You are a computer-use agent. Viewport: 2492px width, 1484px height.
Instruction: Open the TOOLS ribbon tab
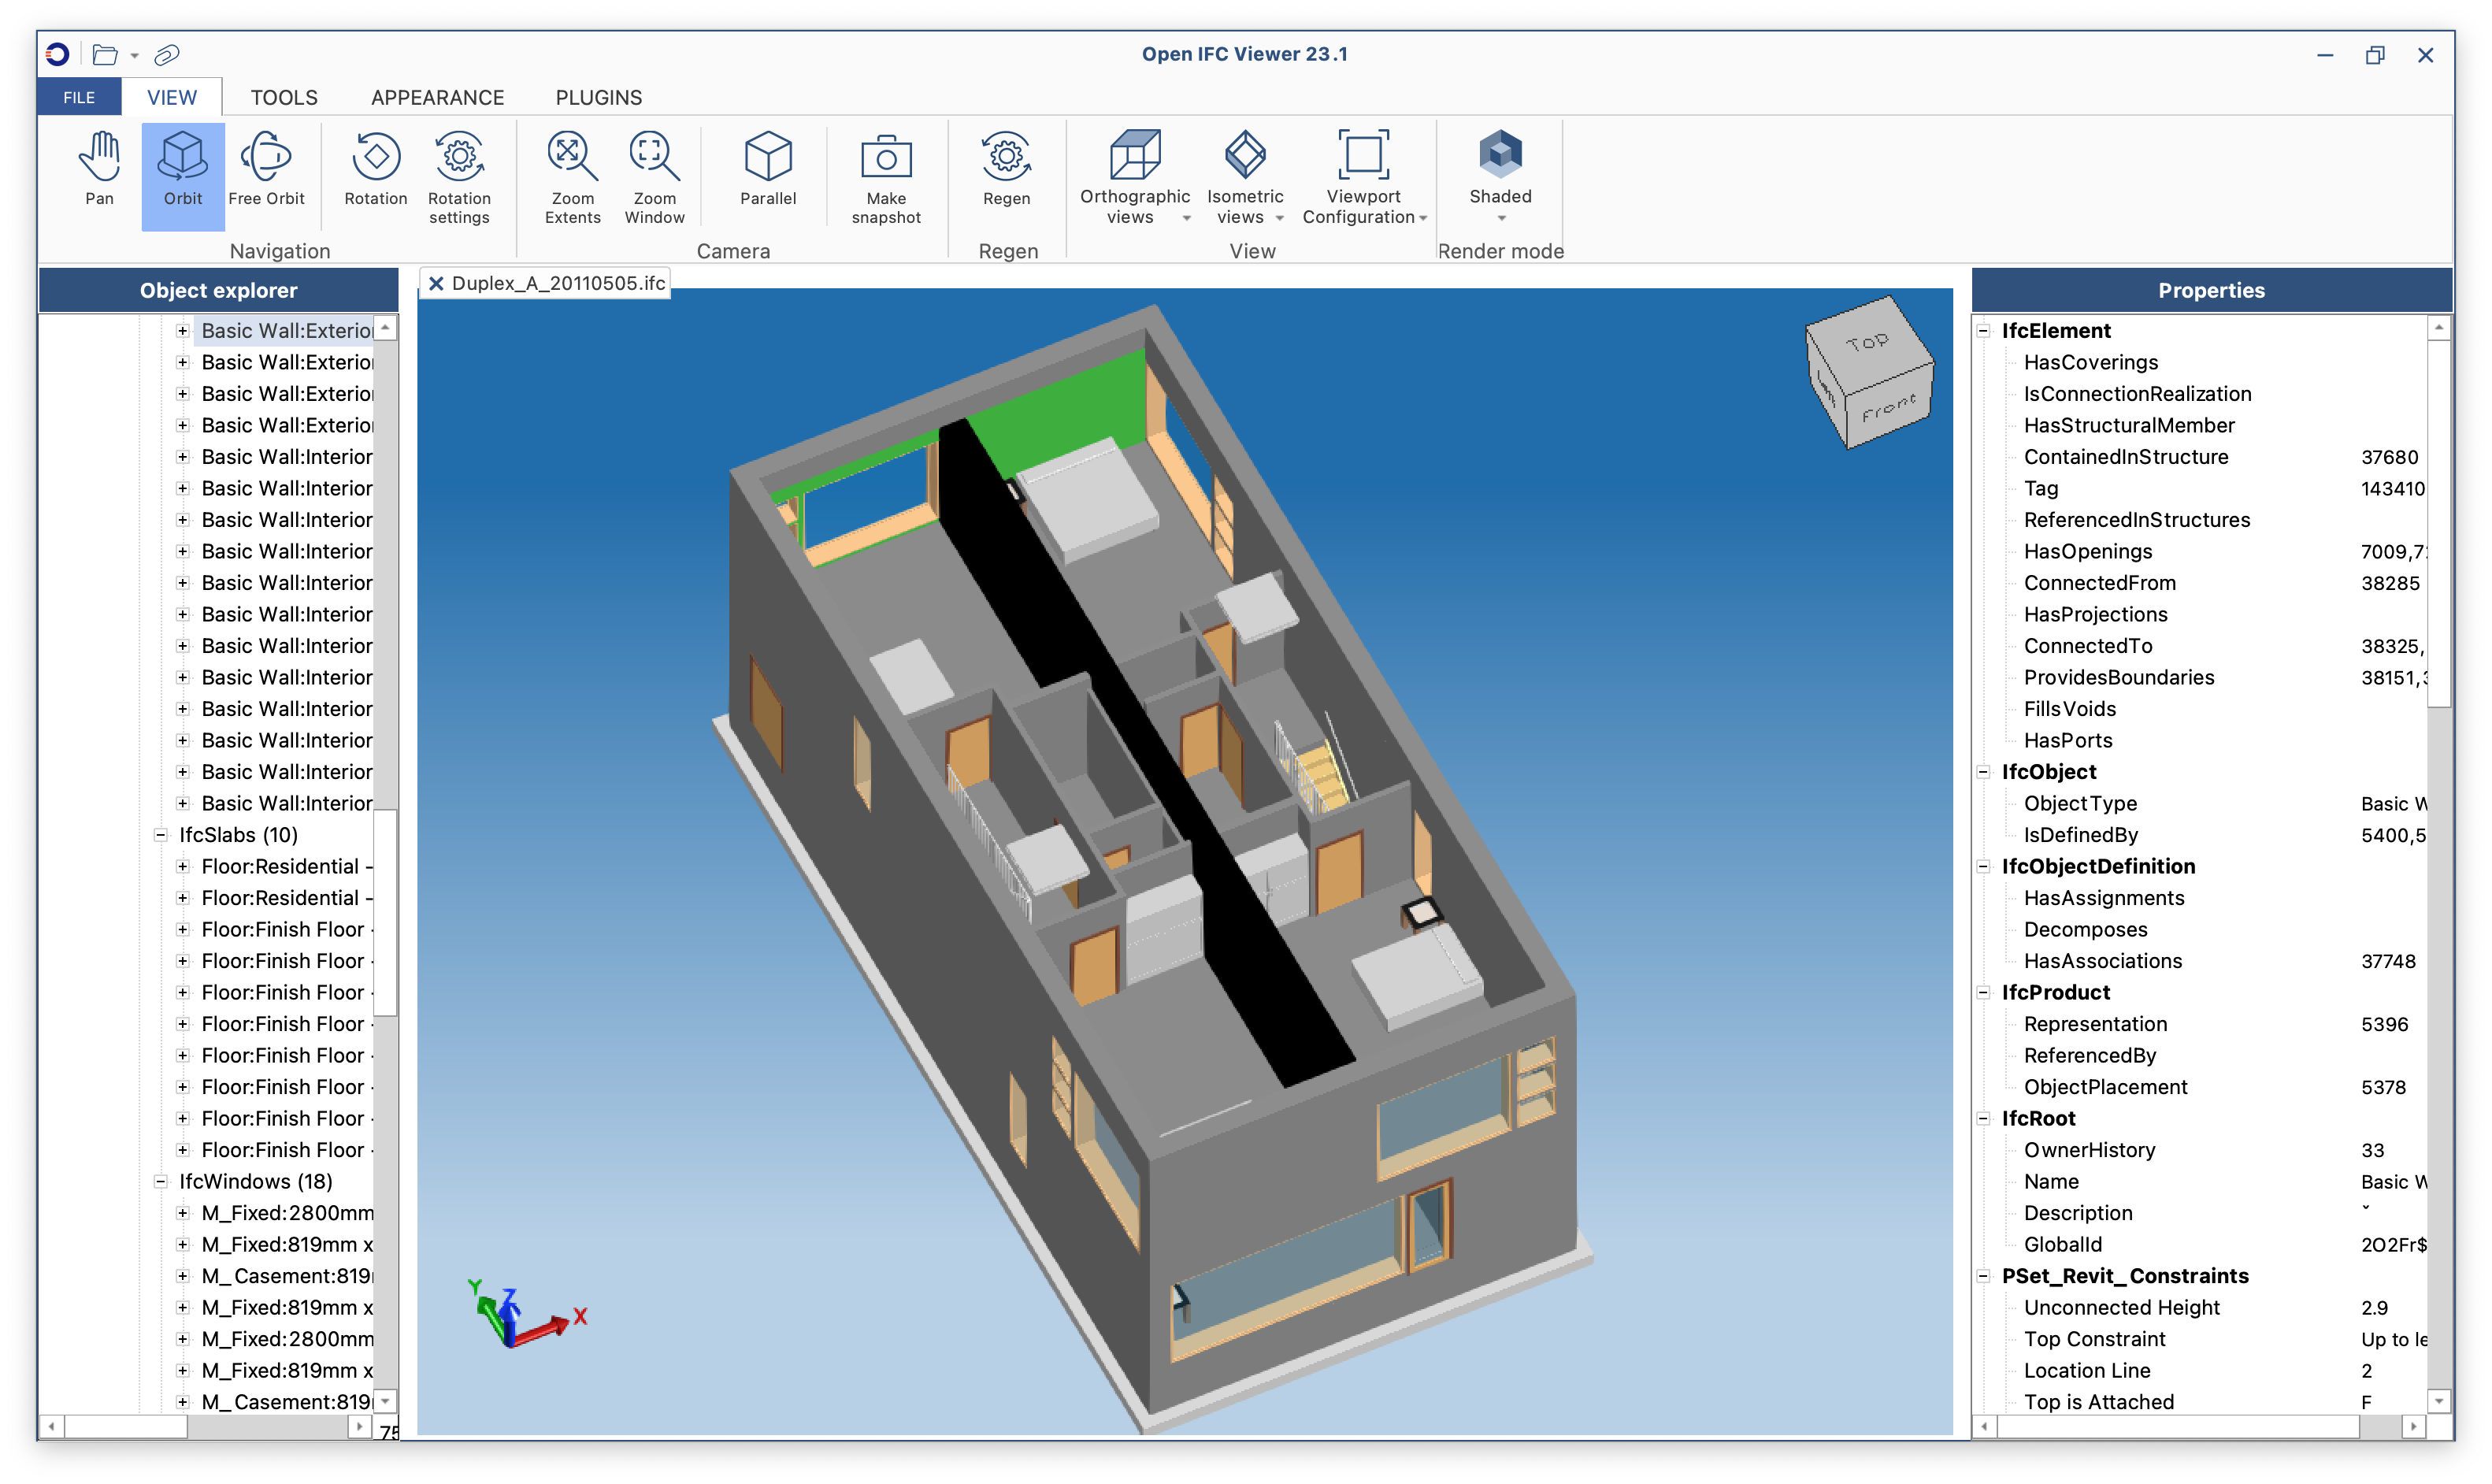(x=281, y=97)
